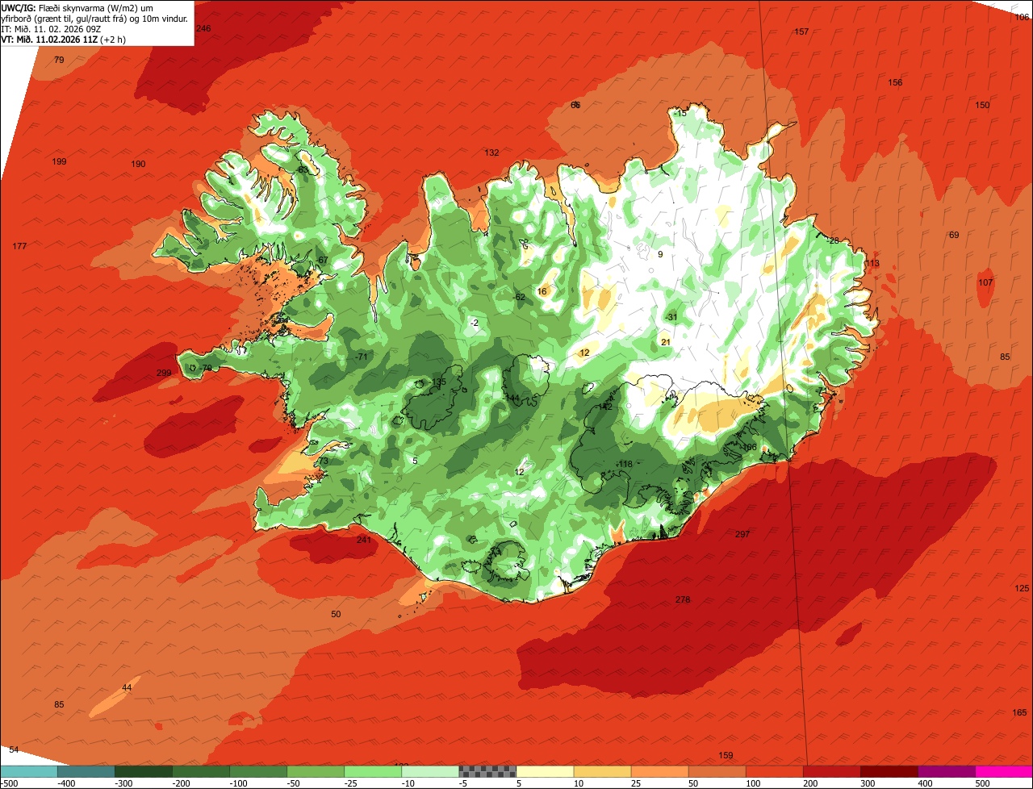Click the flux value 278 on the map
The image size is (1033, 789).
tap(683, 599)
